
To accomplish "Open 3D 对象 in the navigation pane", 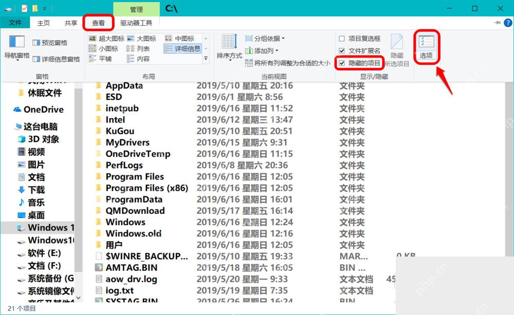I will [x=39, y=140].
